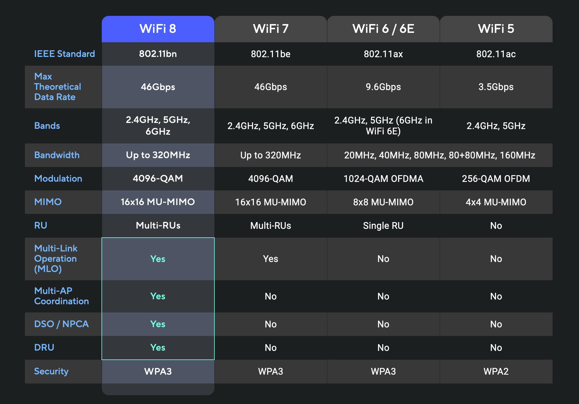Click the WiFi 8 column header
Viewport: 579px width, 404px height.
(158, 29)
